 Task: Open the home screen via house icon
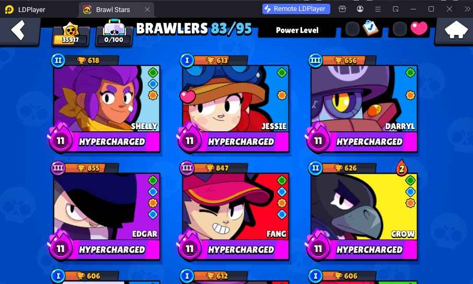(456, 30)
